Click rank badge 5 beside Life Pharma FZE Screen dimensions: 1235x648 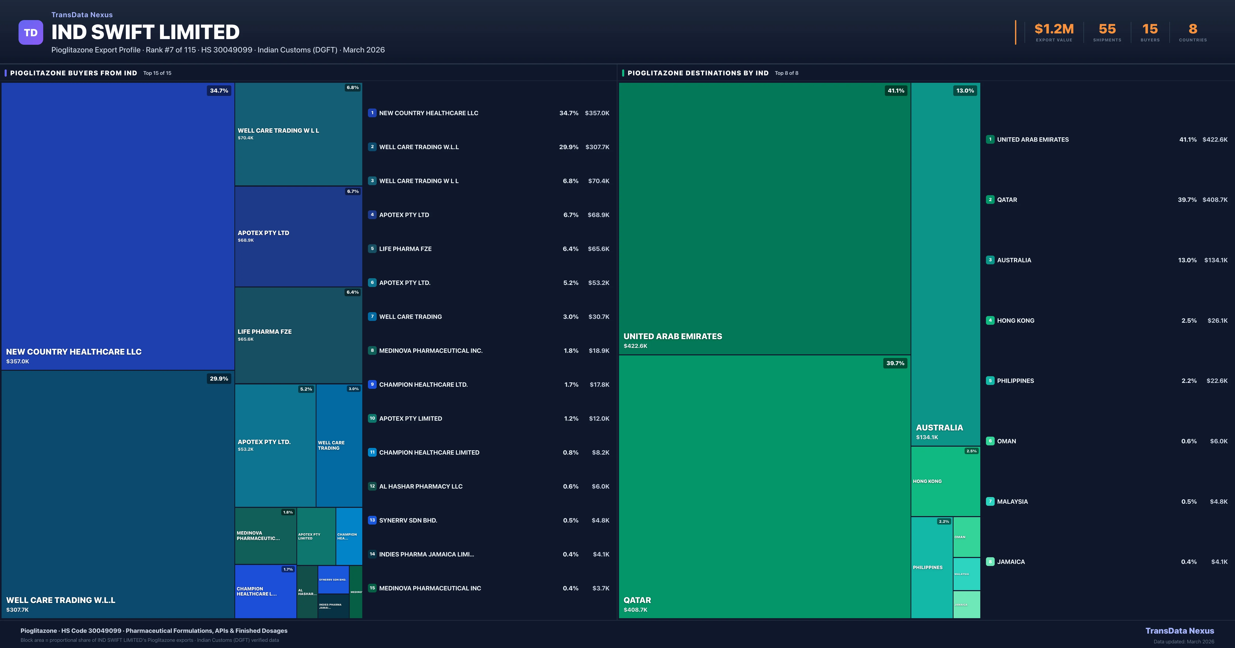(372, 249)
